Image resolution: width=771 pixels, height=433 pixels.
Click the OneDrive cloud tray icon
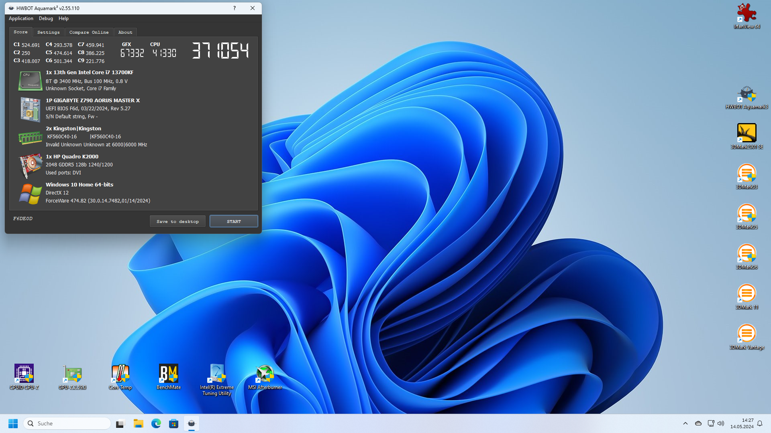click(698, 423)
